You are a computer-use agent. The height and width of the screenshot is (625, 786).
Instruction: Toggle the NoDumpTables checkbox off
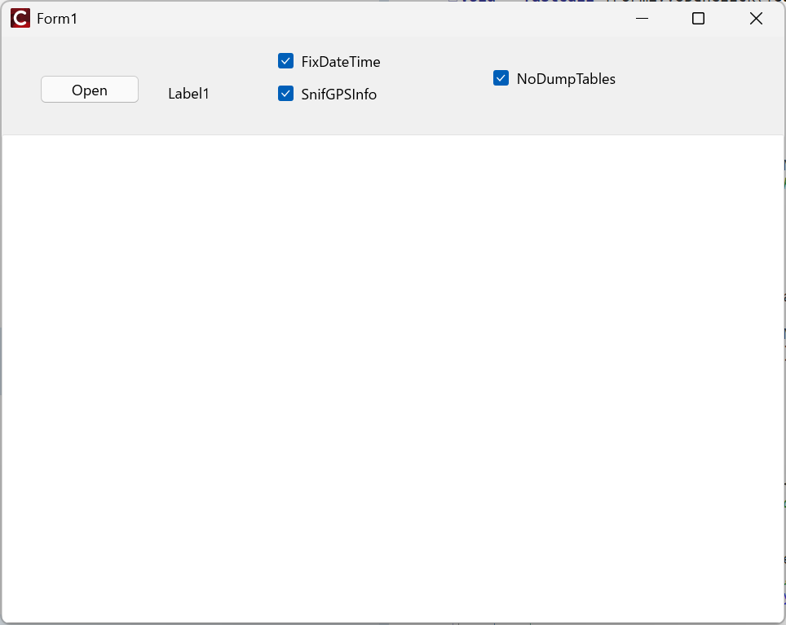[x=501, y=78]
